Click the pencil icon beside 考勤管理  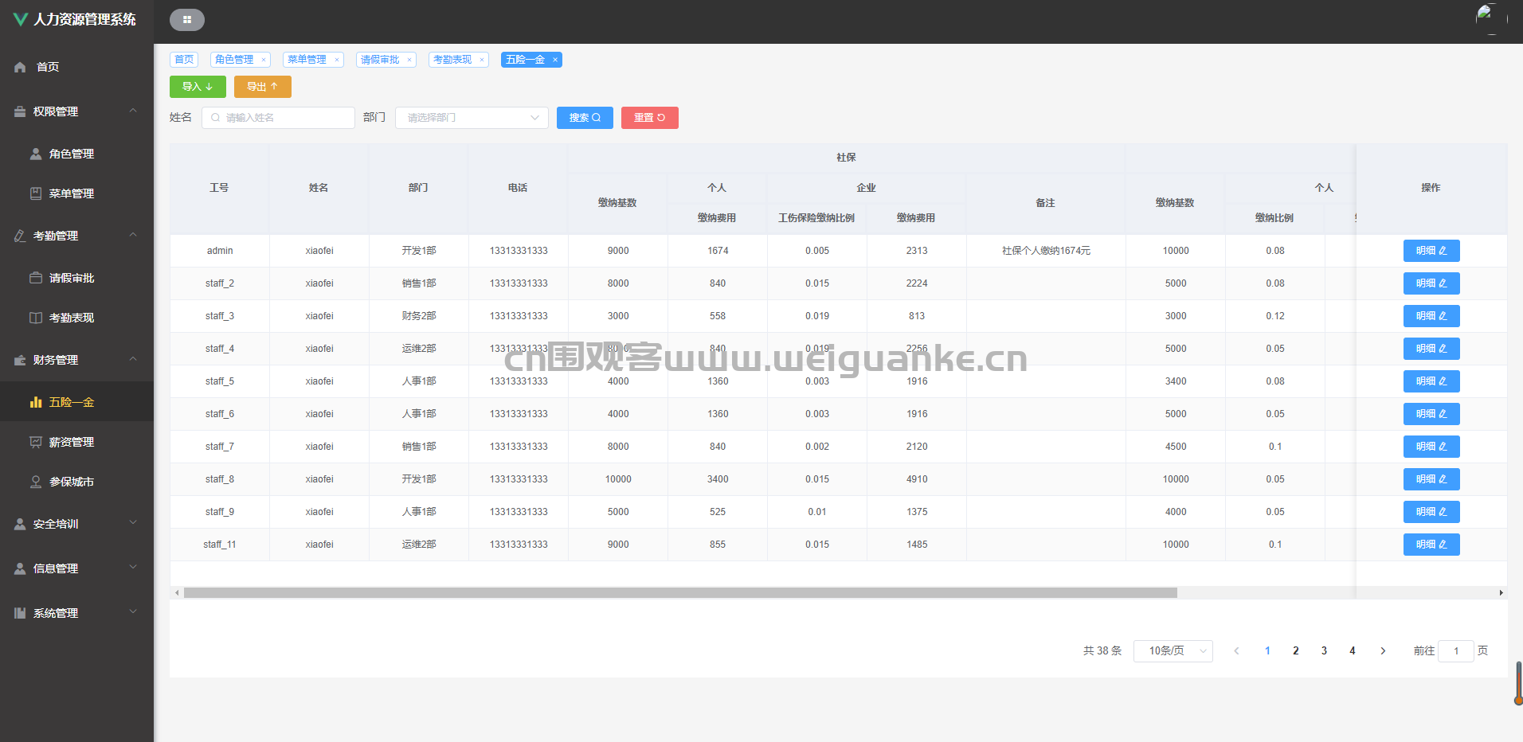click(21, 236)
